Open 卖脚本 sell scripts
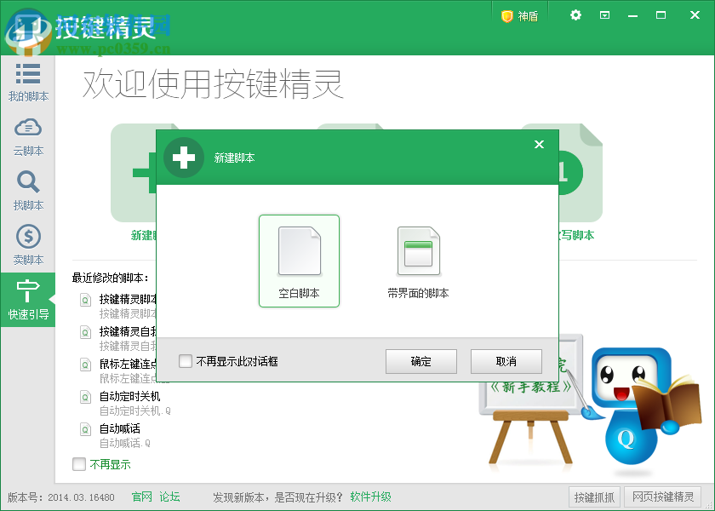This screenshot has height=511, width=715. click(28, 245)
